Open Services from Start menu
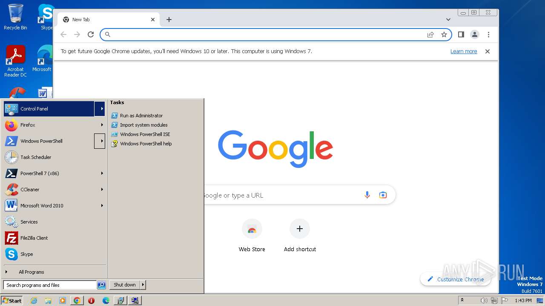This screenshot has width=545, height=306. [x=54, y=222]
